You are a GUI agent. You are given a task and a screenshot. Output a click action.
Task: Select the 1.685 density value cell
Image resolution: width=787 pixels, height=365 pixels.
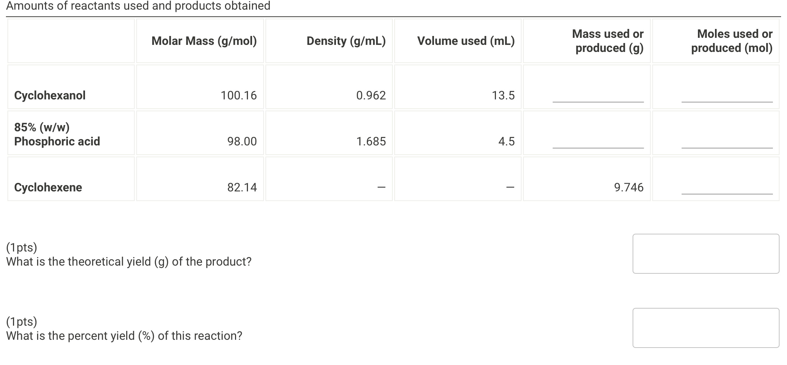pos(371,141)
